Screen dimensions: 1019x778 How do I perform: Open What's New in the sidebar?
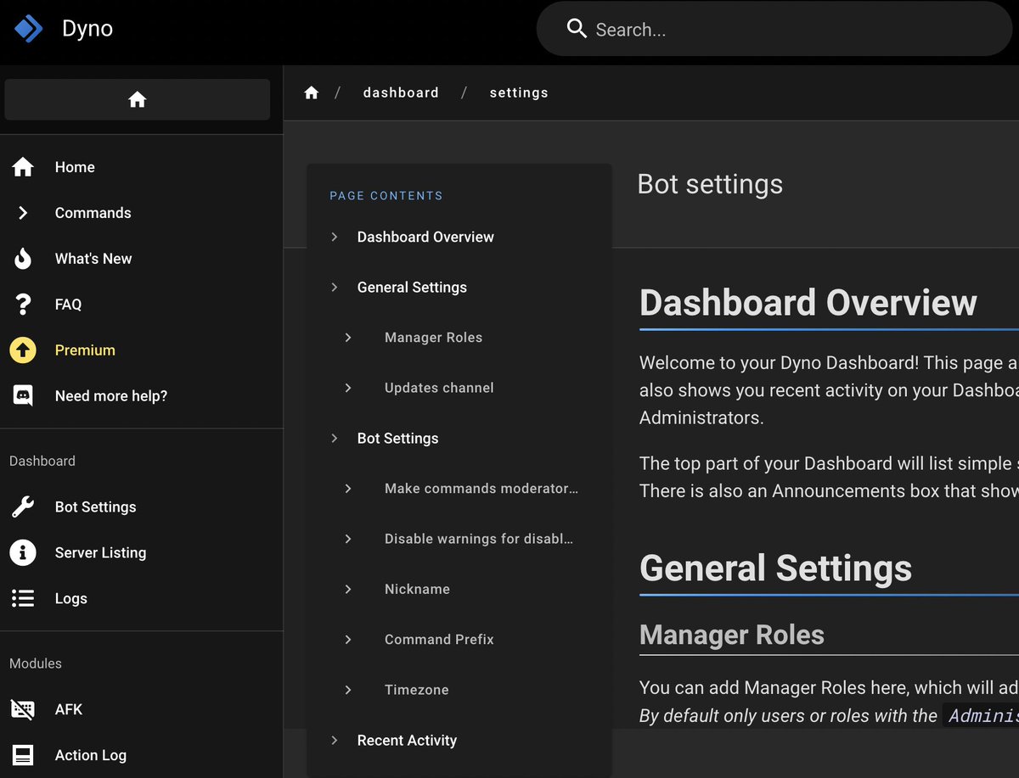pos(93,259)
